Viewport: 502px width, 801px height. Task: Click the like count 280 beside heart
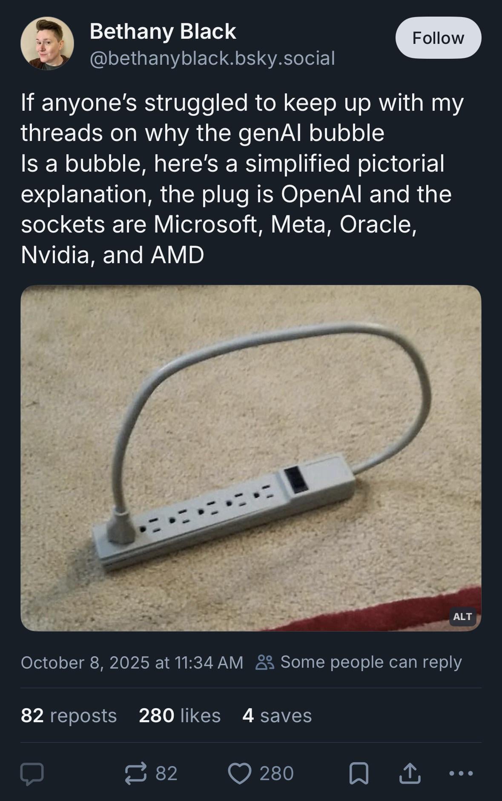point(276,773)
